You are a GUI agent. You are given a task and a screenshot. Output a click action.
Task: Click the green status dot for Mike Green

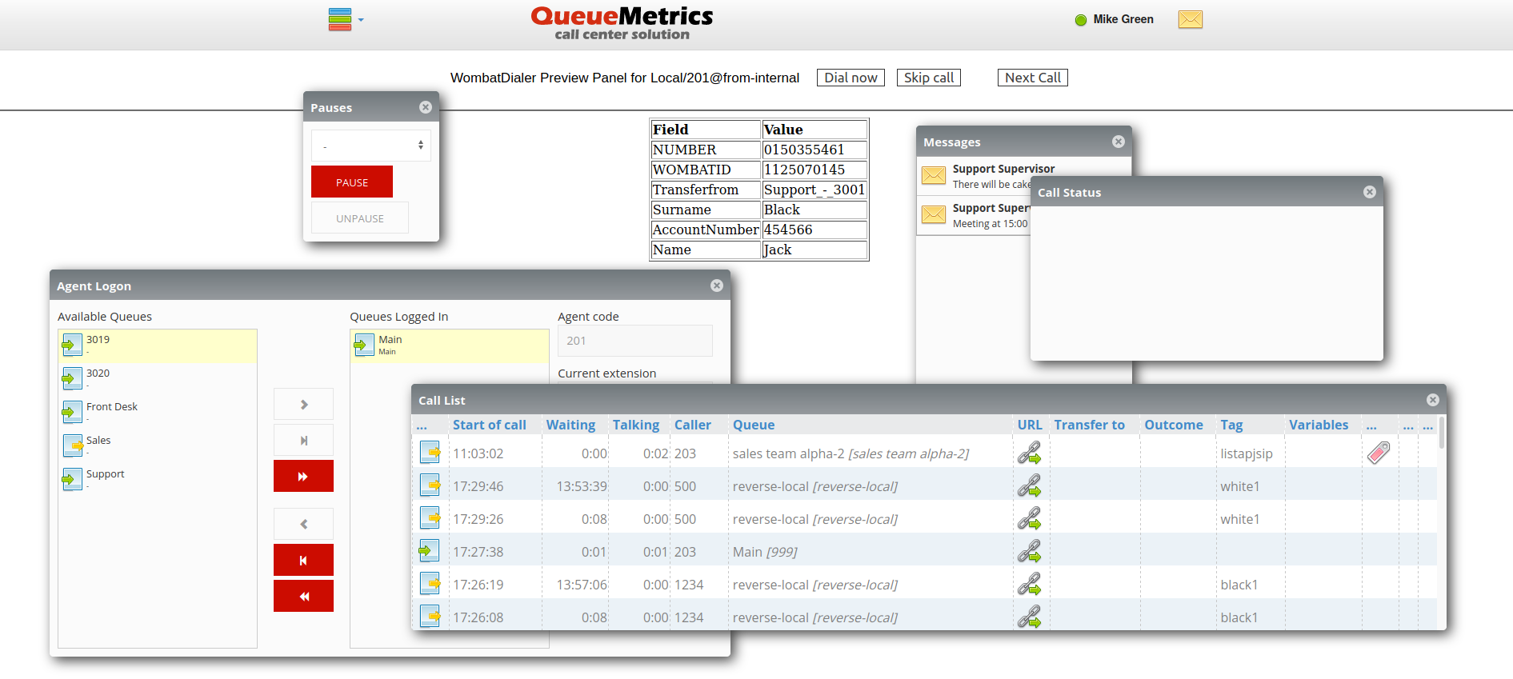[x=1081, y=20]
